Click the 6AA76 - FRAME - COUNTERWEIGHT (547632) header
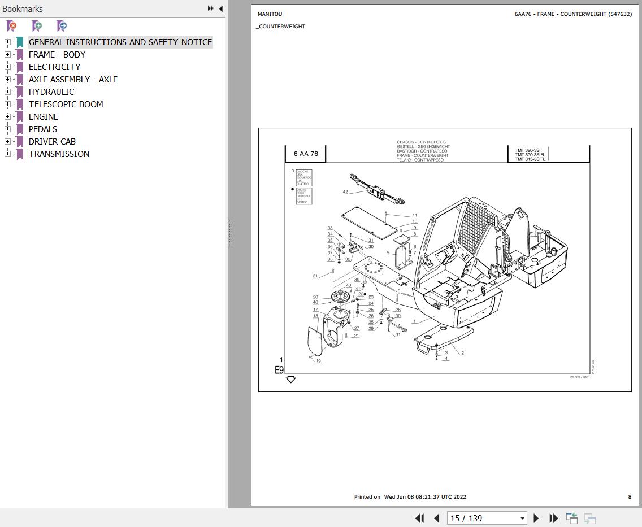The image size is (642, 527). (573, 14)
